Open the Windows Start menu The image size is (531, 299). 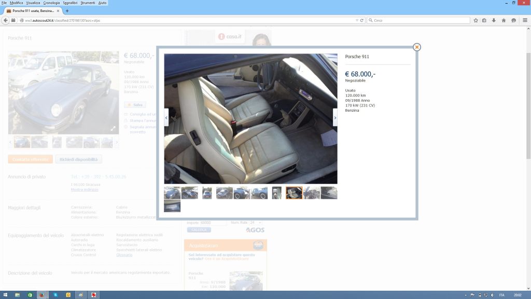tap(5, 295)
